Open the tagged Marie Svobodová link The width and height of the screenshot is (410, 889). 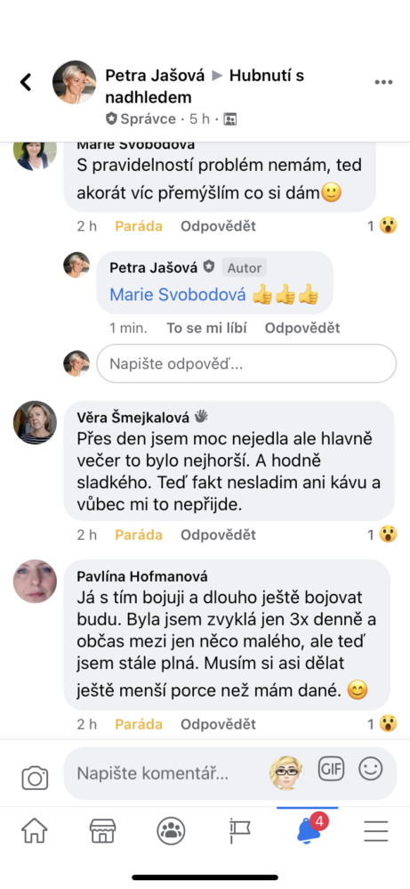[178, 295]
